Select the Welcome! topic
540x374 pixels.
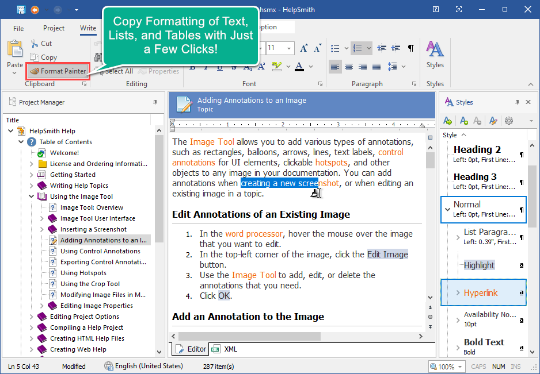coord(64,153)
